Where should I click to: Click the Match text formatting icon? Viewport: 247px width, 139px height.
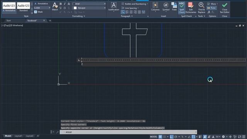(55, 7)
